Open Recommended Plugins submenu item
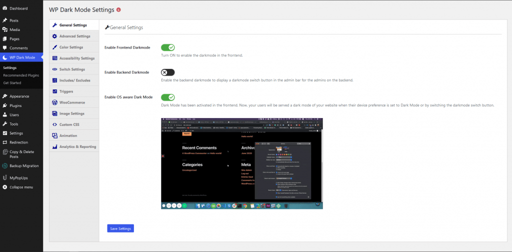The height and width of the screenshot is (252, 512). coord(21,75)
